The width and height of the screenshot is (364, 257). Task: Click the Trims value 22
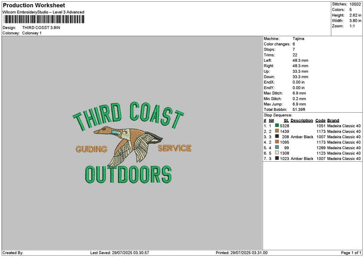coord(295,55)
